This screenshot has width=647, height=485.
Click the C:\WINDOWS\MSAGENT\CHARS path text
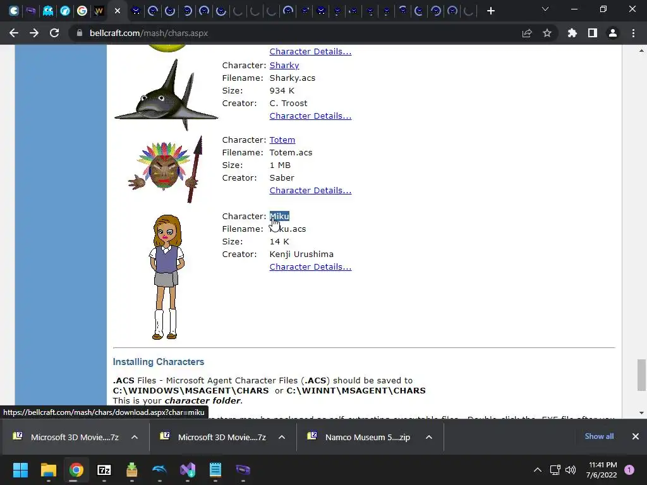tap(191, 390)
